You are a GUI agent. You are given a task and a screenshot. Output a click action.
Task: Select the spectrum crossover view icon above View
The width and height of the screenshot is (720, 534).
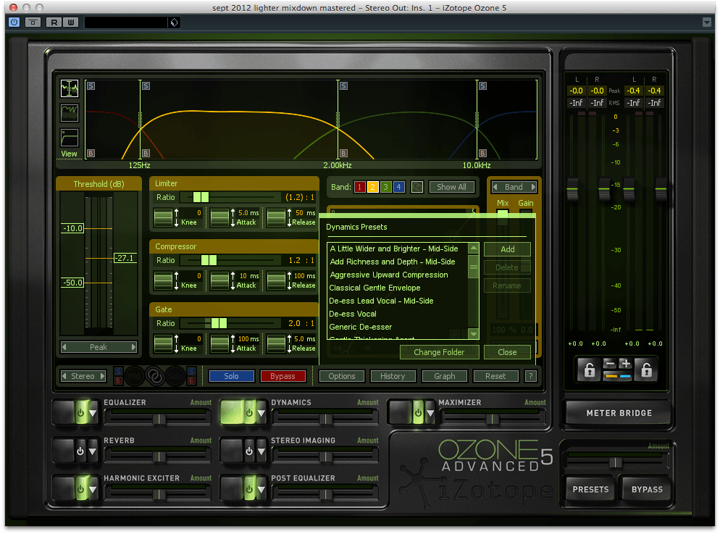[x=70, y=88]
